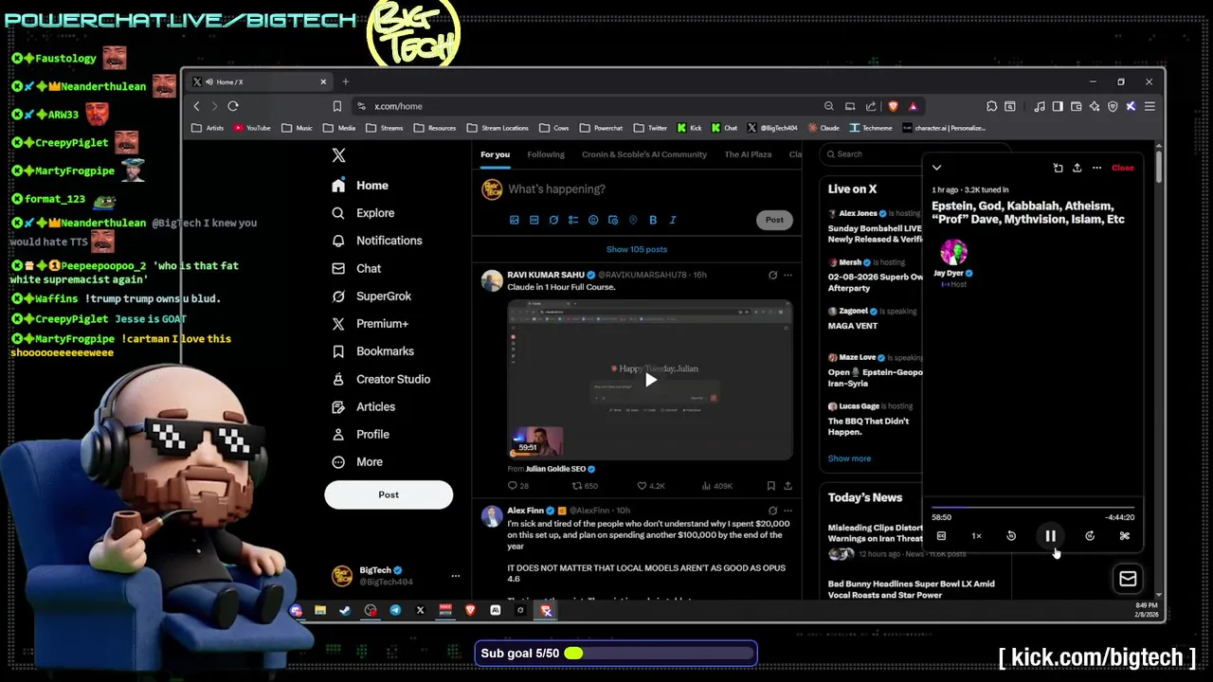
Task: Click the X logo in sidebar
Action: 338,155
